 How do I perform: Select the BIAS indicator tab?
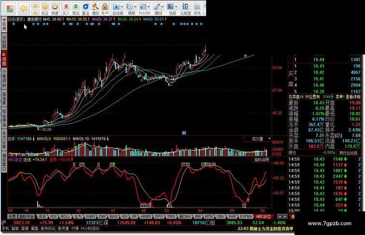coord(113,216)
